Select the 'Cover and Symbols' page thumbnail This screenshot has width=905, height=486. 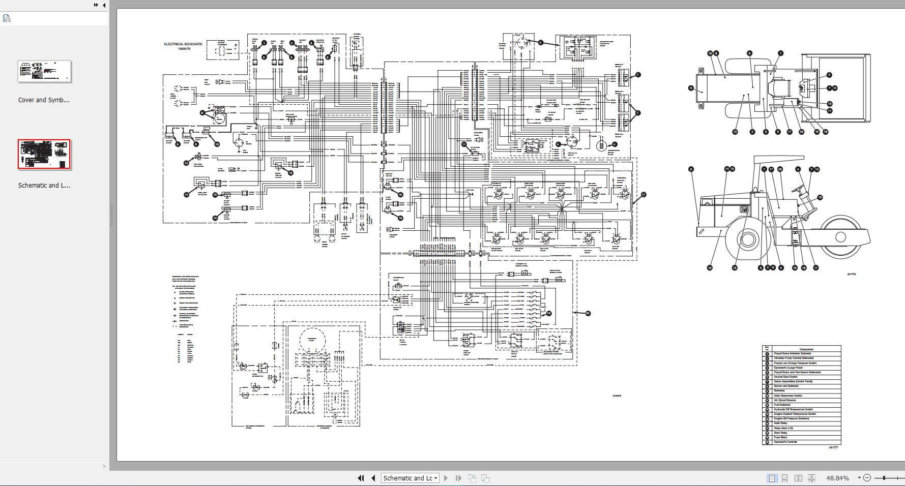click(43, 71)
